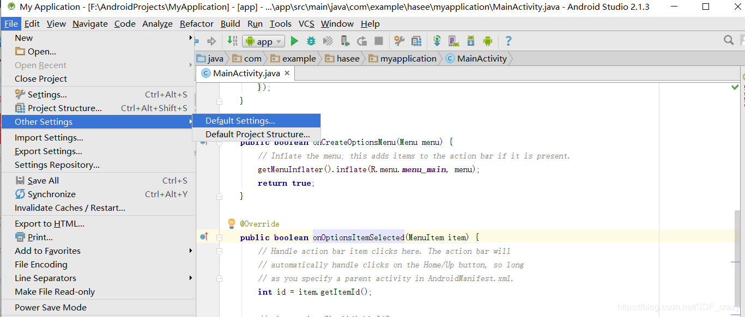Choose Invalidate Caches / Restart...
This screenshot has height=317, width=745.
tap(98, 208)
